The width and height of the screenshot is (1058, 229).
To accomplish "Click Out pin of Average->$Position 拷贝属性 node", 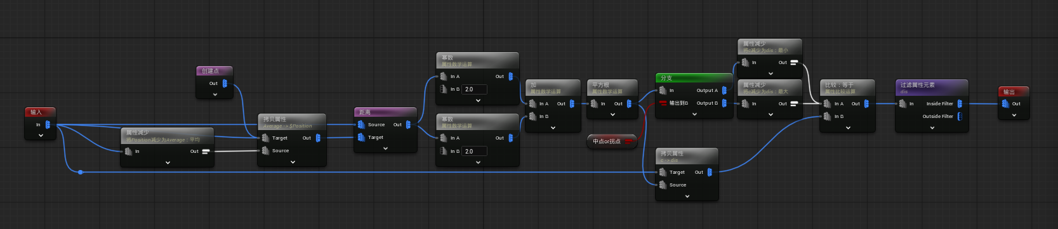I will pos(318,138).
